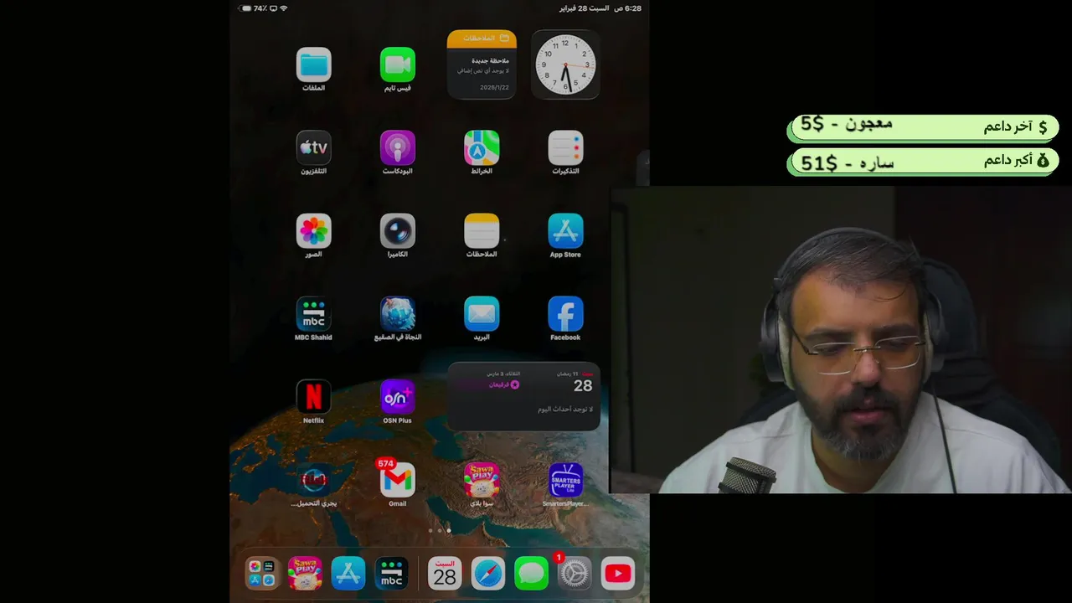Open the Notes widget new note
Viewport: 1072px width, 603px height.
pos(482,64)
